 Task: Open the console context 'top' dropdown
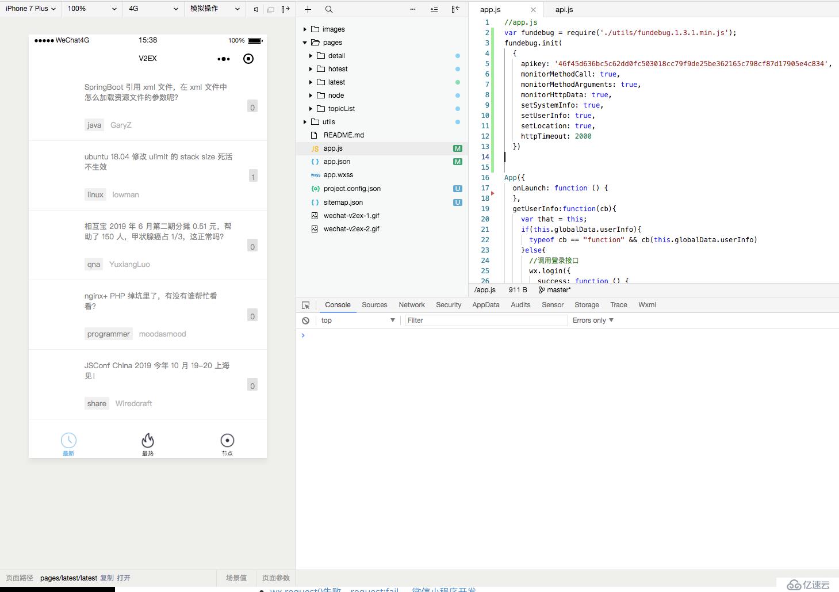(358, 320)
